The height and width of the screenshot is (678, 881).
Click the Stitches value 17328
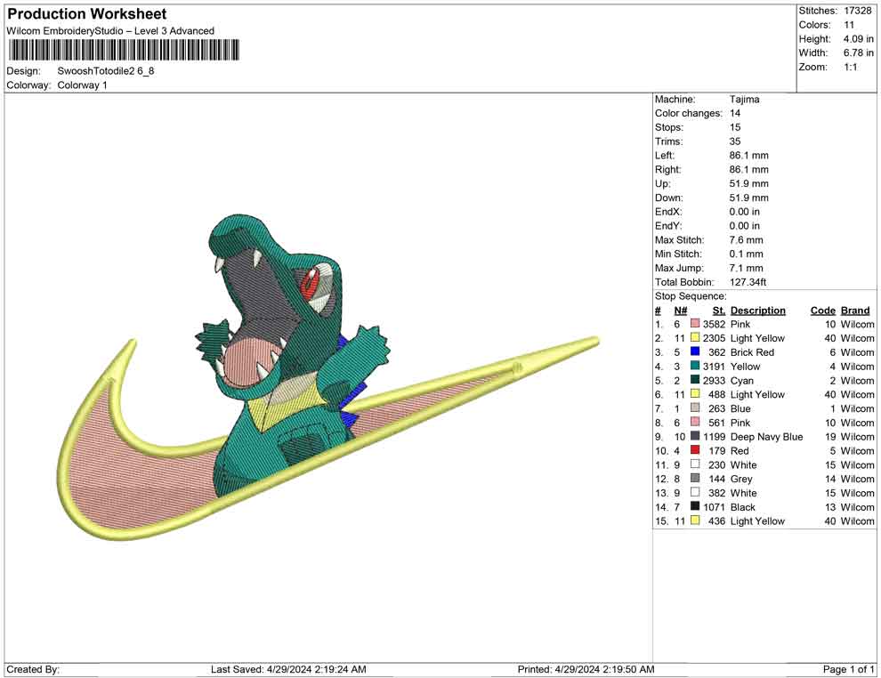coord(857,11)
